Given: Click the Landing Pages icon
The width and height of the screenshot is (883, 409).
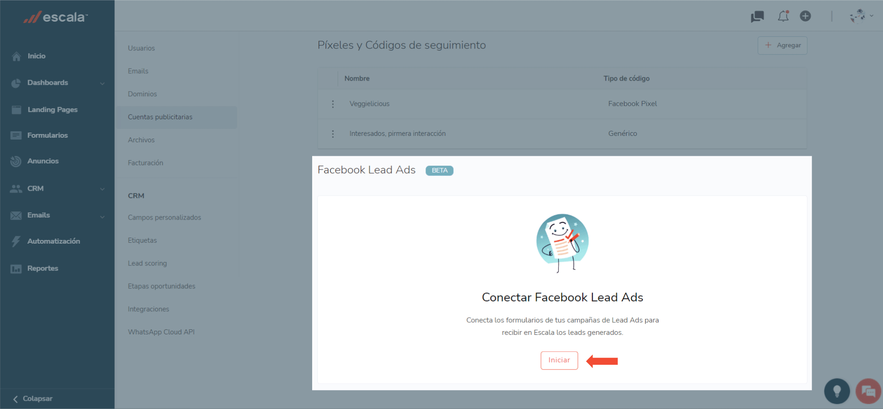Looking at the screenshot, I should tap(17, 110).
